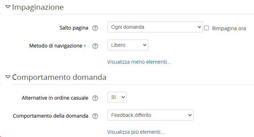The width and height of the screenshot is (254, 137).
Task: Open help for Metodo di navigazione
Action: point(95,46)
